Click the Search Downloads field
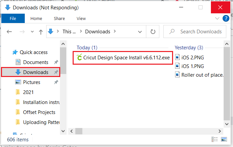 pos(195,31)
